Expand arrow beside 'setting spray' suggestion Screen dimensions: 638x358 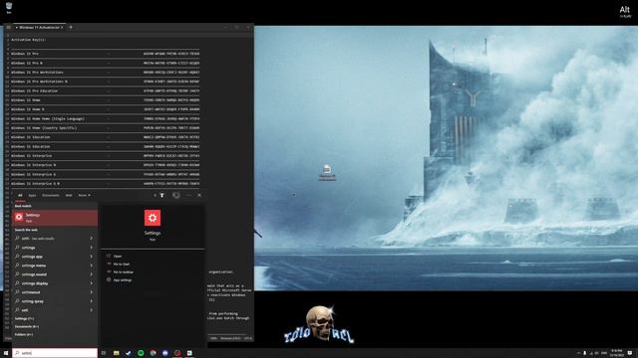[x=92, y=301]
